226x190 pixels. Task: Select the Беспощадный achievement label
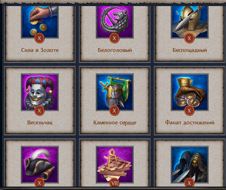[190, 50]
